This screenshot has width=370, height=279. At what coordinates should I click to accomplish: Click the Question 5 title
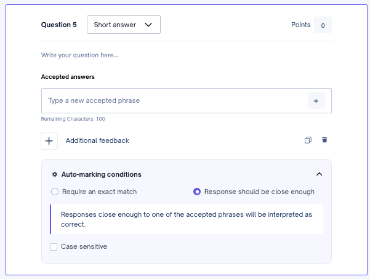click(x=58, y=25)
